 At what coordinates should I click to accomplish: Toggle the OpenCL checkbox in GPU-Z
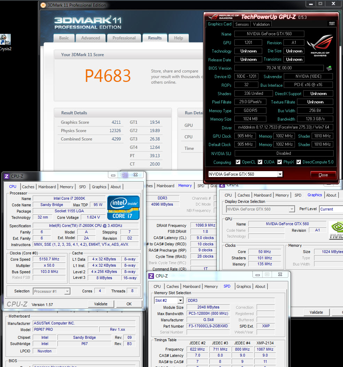[x=238, y=162]
